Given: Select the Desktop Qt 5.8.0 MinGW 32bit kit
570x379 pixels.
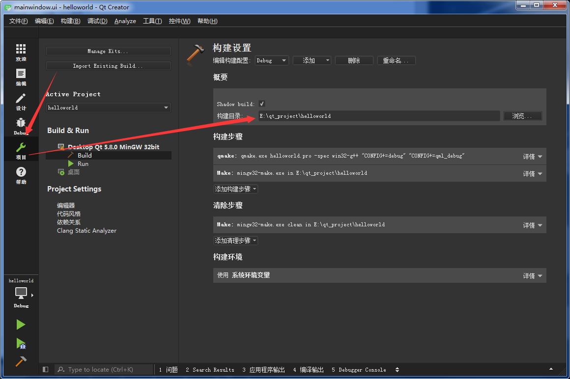Looking at the screenshot, I should 114,147.
